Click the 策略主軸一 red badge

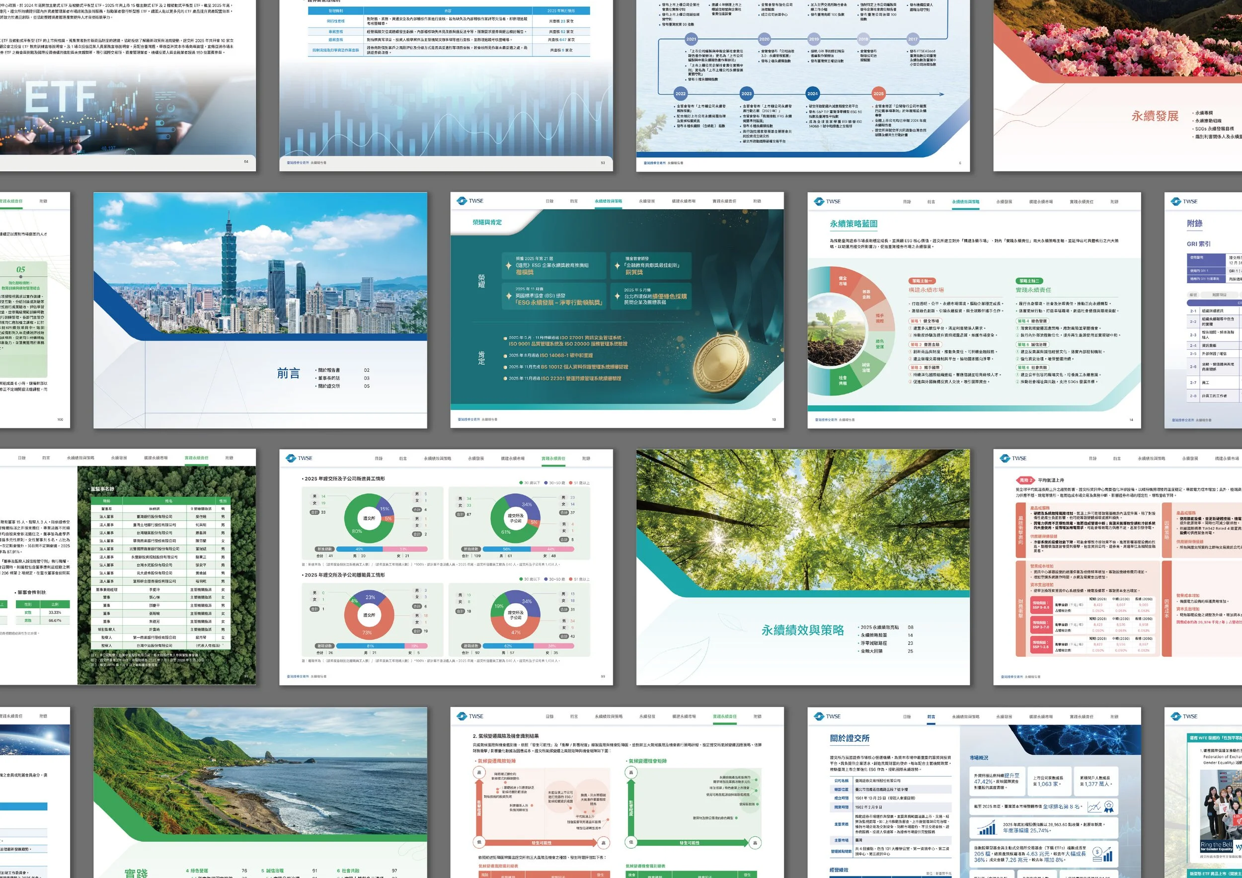(x=922, y=281)
